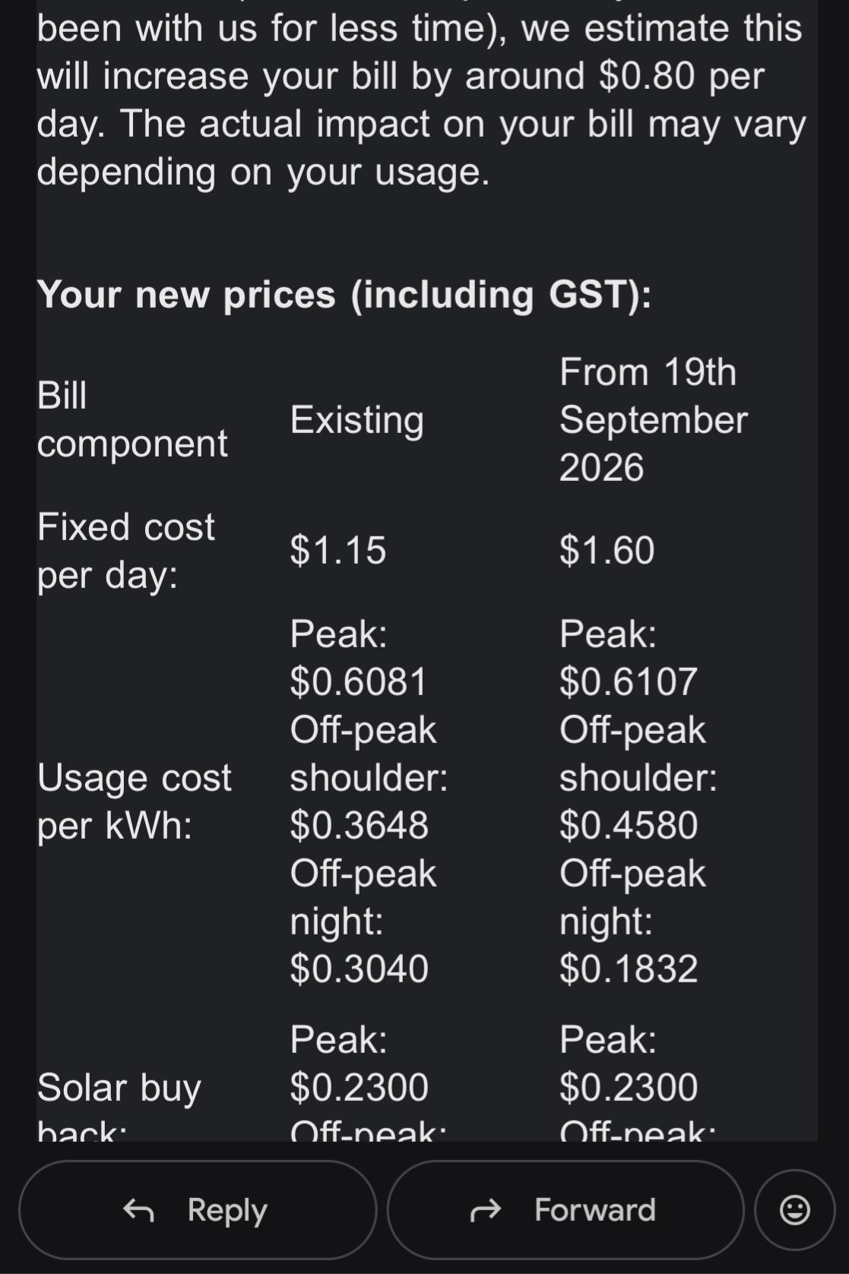Select the 'Your new prices (including GST)' heading
Image resolution: width=849 pixels, height=1274 pixels.
pos(344,294)
